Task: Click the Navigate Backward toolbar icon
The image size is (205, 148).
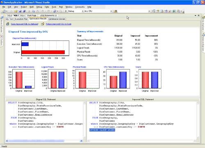Action: 55,11
